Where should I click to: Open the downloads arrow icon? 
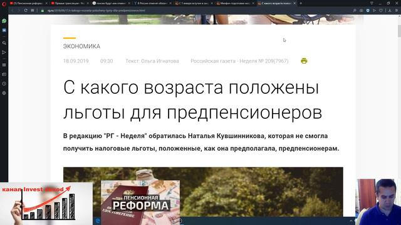[390, 11]
